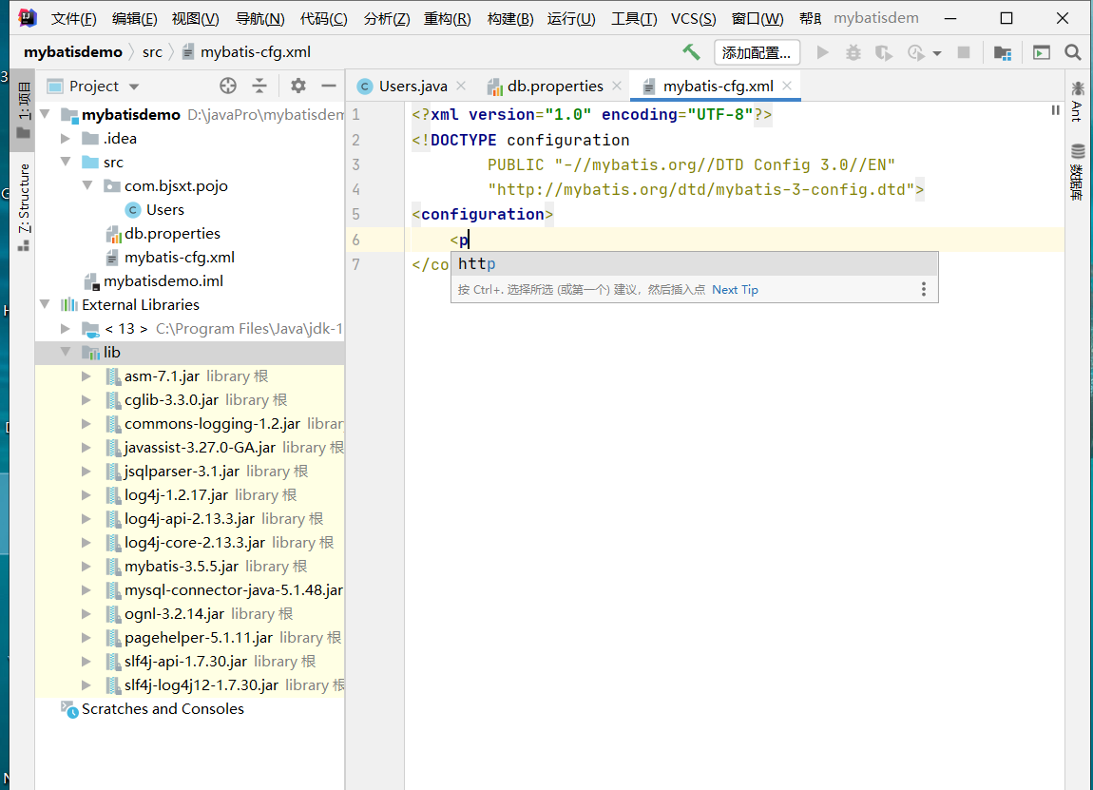The width and height of the screenshot is (1093, 790).
Task: Close the Users.java tab
Action: [461, 86]
